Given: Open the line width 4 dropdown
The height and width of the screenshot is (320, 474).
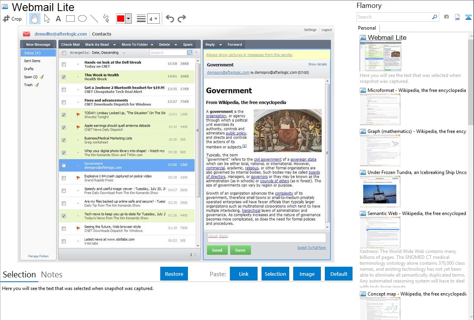Looking at the screenshot, I should click(153, 19).
